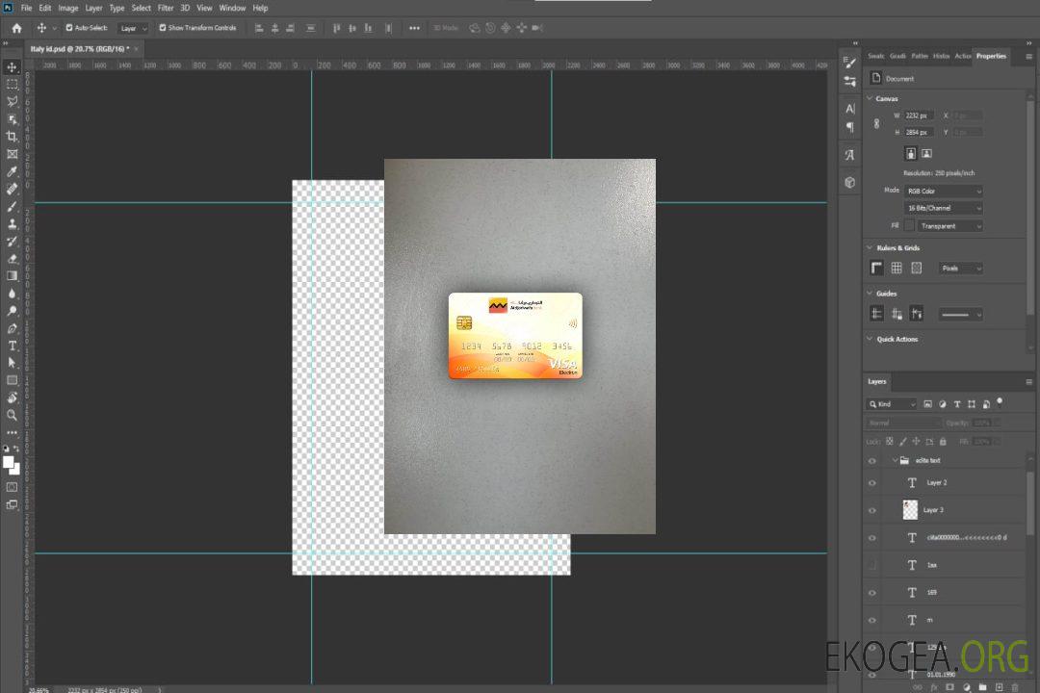Open the Brush Settings panel icon
Viewport: 1040px width, 693px height.
(849, 62)
